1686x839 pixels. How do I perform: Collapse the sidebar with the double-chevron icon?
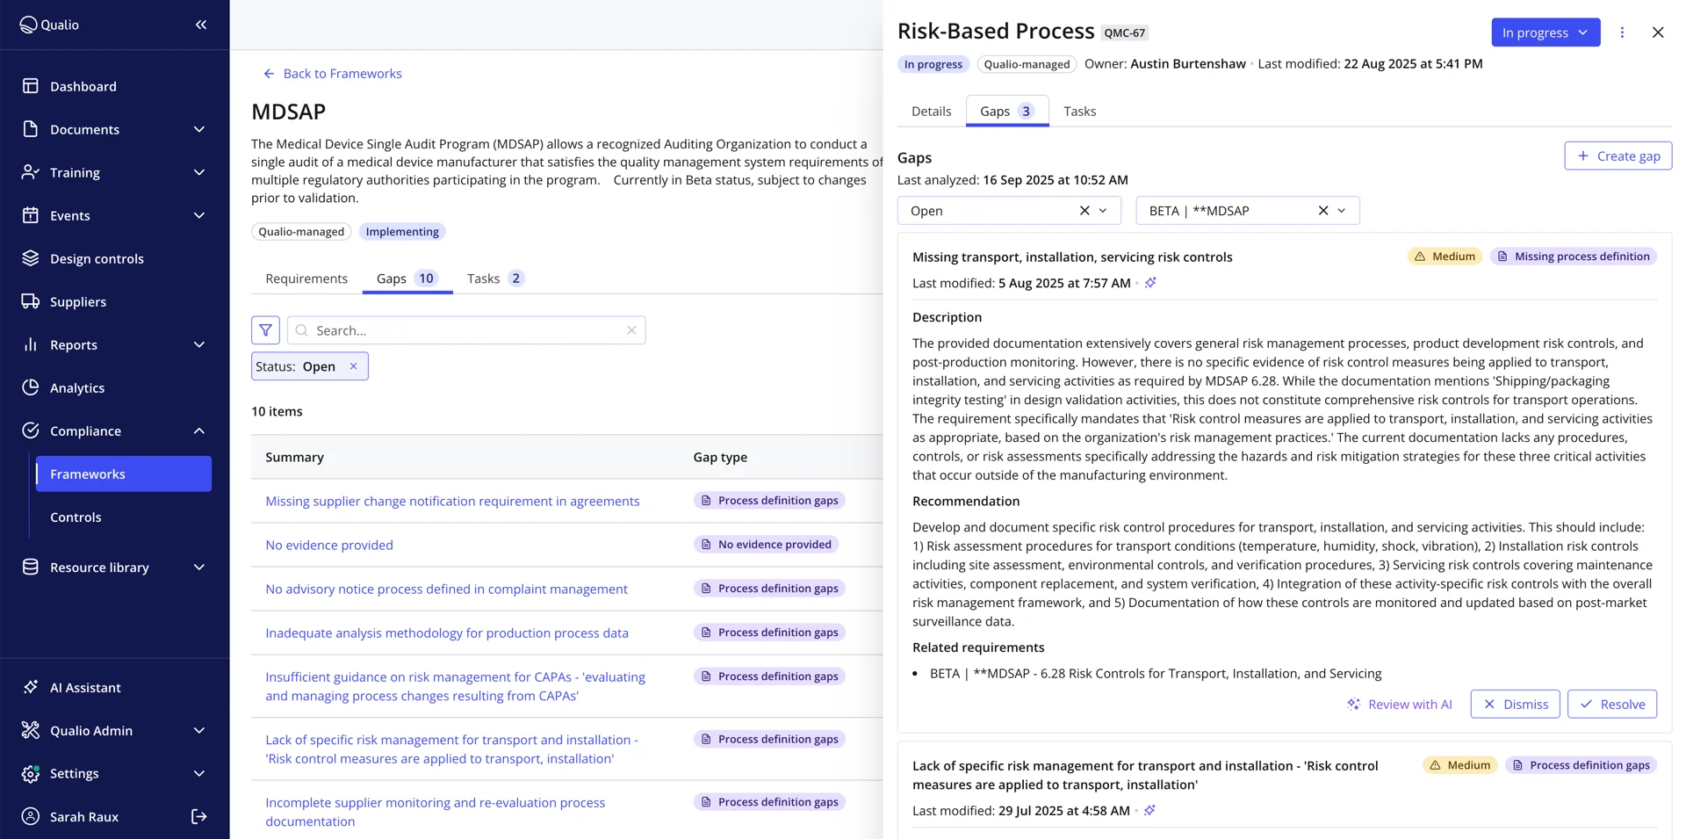coord(201,25)
